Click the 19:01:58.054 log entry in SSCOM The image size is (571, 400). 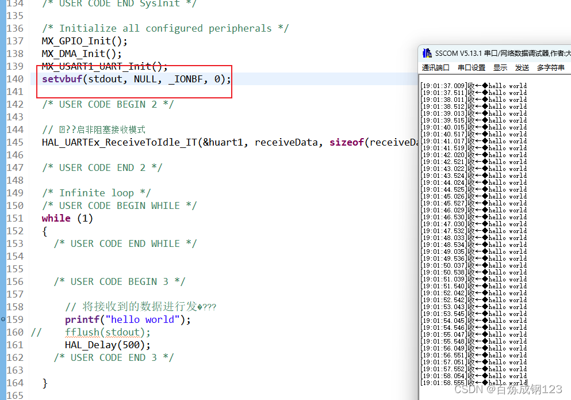[473, 376]
